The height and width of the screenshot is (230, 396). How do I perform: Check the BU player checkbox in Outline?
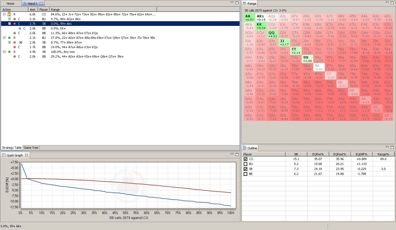pos(246,164)
